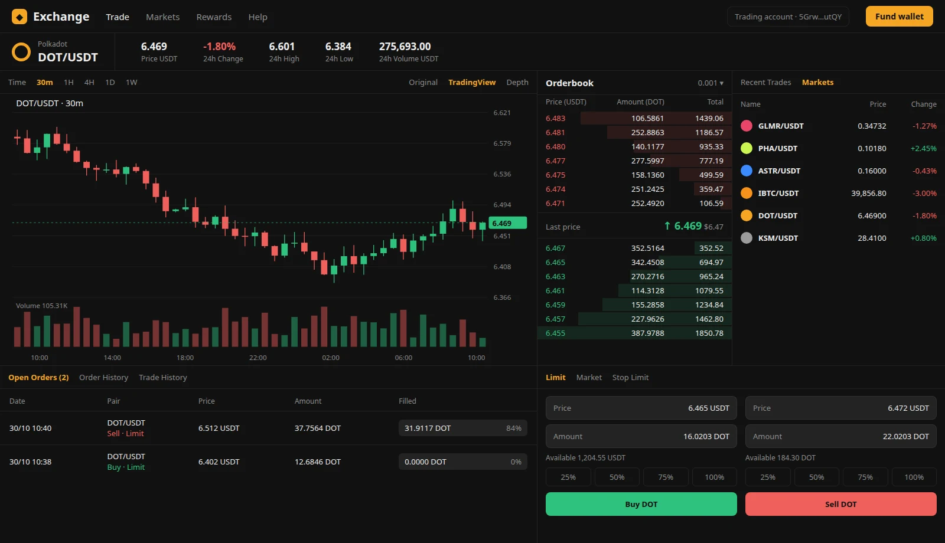The image size is (945, 543).
Task: Open the Trading account selector
Action: pos(788,17)
